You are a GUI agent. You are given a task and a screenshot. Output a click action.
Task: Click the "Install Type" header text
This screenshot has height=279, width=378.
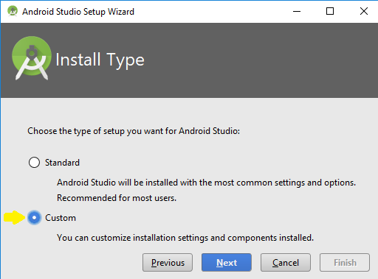point(100,60)
